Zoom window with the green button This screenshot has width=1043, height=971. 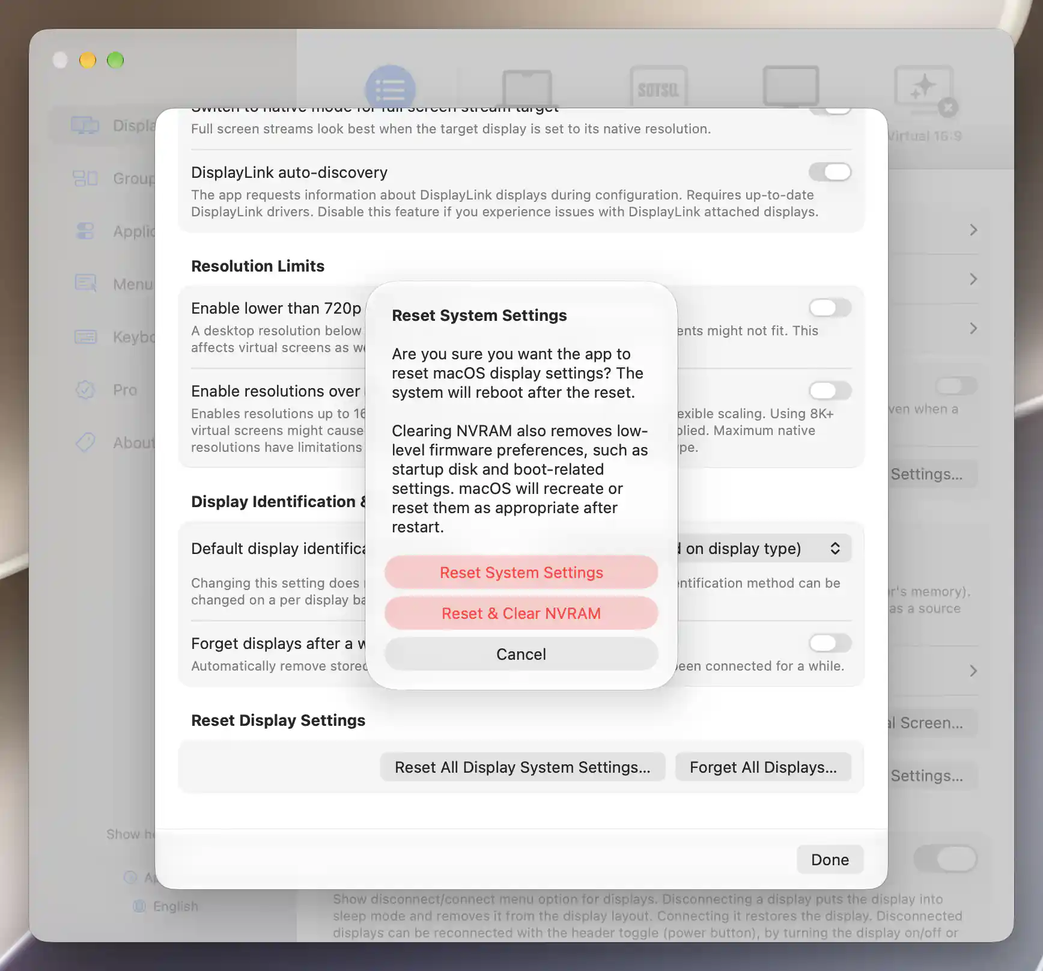(115, 60)
